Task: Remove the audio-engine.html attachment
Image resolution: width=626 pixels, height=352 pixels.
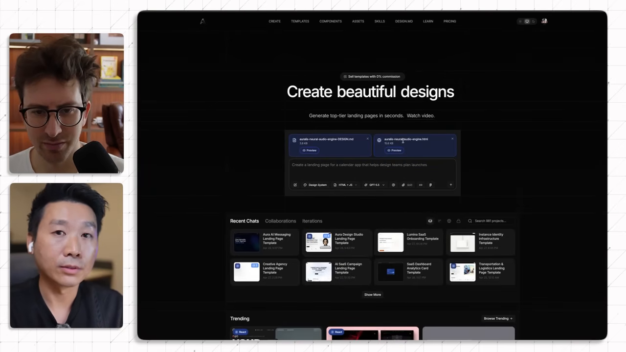Action: click(452, 139)
